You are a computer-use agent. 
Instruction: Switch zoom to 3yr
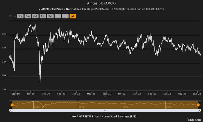[50, 16]
